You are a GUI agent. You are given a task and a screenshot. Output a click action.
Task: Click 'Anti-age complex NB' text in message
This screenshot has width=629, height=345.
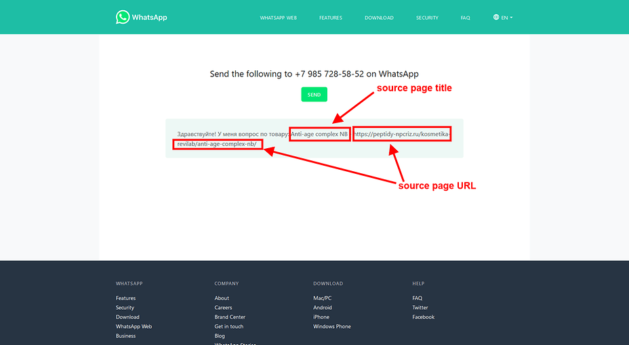pyautogui.click(x=319, y=134)
